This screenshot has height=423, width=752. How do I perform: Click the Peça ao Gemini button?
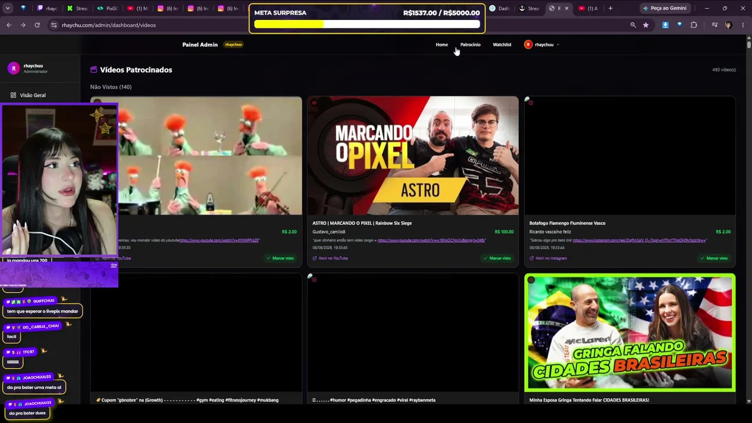click(664, 8)
